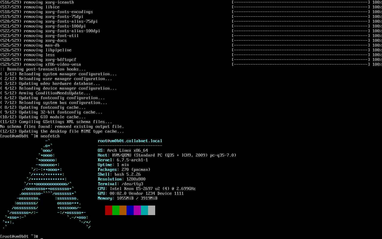Screen dimensions: 382x239
Task: Click the 'CPU: Intel Xeon E5-2697 v2' line
Action: coord(147,189)
